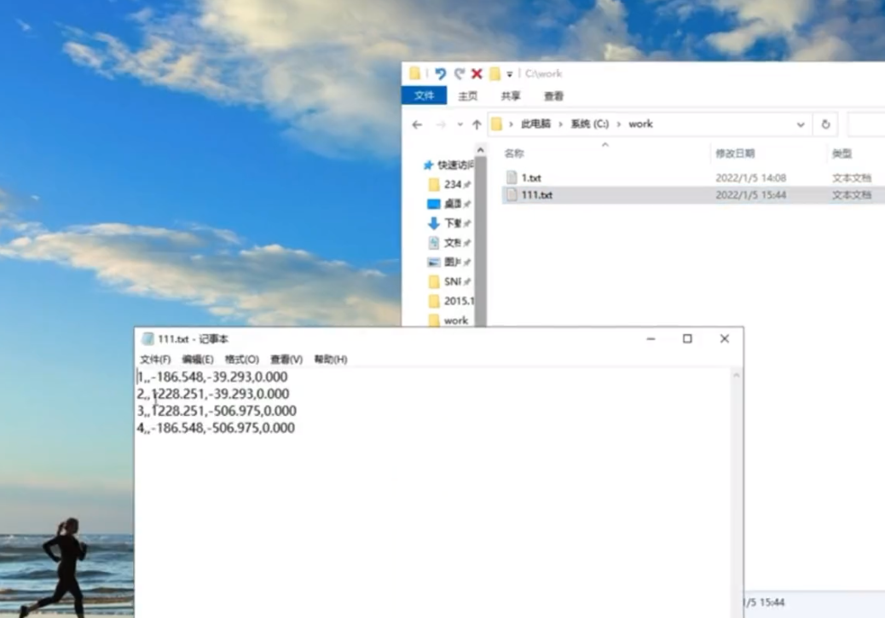Click the red Delete X toolbar icon

click(477, 74)
